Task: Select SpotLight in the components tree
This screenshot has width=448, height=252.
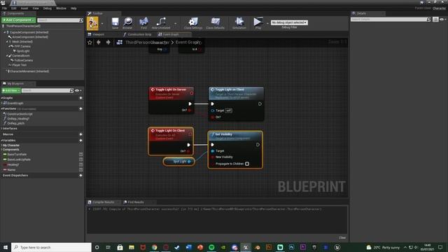Action: coord(23,51)
